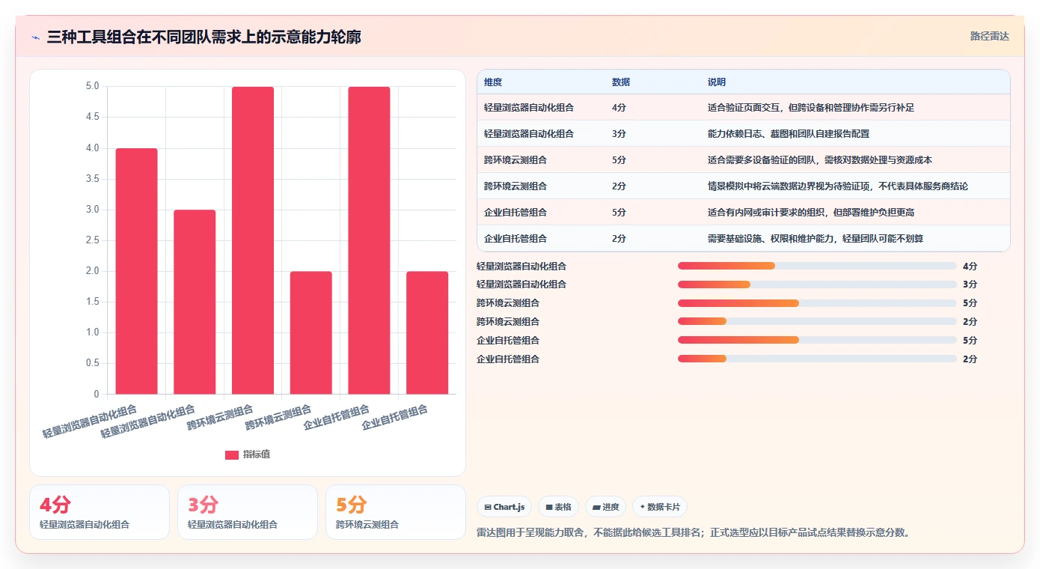1040x569 pixels.
Task: Click the red 指标值 legend color swatch
Action: [232, 455]
